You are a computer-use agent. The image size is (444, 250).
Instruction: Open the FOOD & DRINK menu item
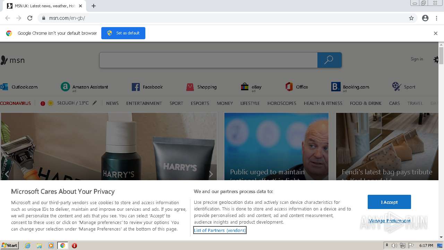[x=366, y=103]
